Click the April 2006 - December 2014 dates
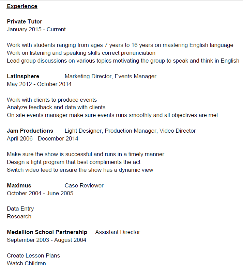The image size is (243, 266). click(43, 138)
